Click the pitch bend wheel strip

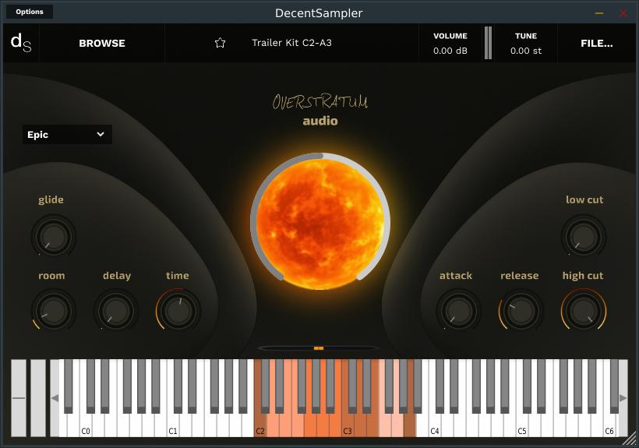pos(19,398)
